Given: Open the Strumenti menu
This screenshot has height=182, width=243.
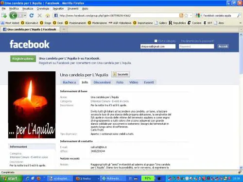Looking at the screenshot, I should [x=73, y=9].
